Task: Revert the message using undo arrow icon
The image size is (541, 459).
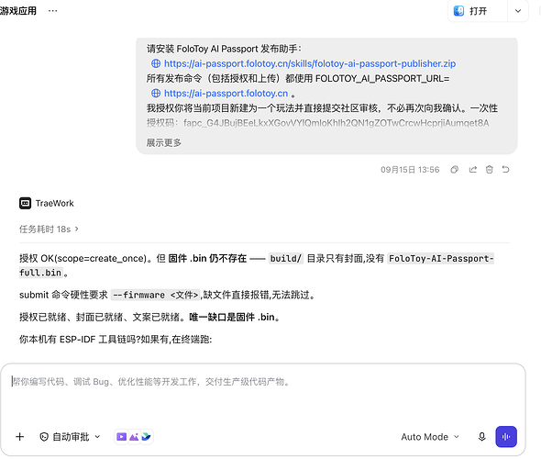Action: click(x=505, y=170)
